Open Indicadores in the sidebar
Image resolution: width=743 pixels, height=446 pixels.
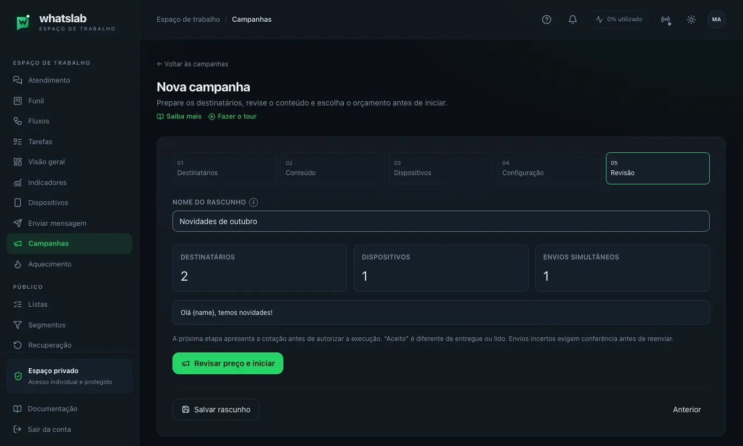(x=69, y=182)
